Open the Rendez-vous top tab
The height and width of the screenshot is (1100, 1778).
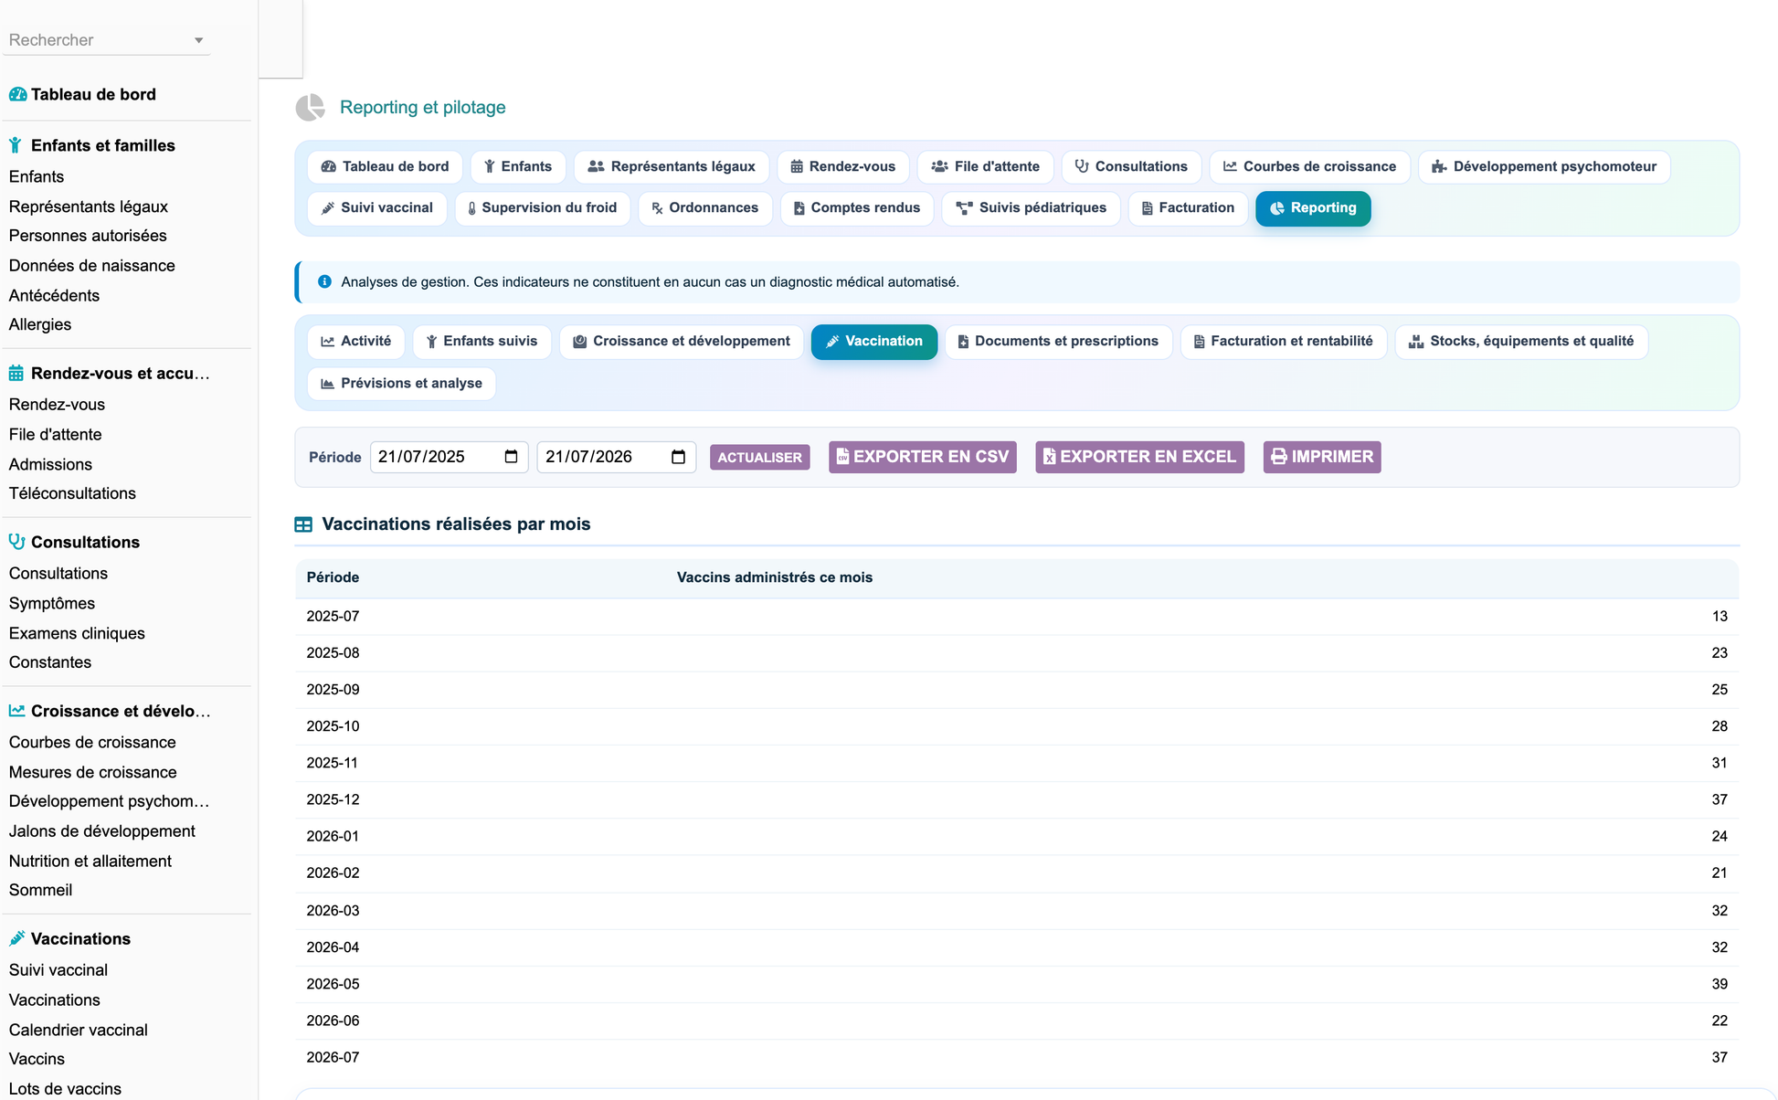(x=842, y=166)
